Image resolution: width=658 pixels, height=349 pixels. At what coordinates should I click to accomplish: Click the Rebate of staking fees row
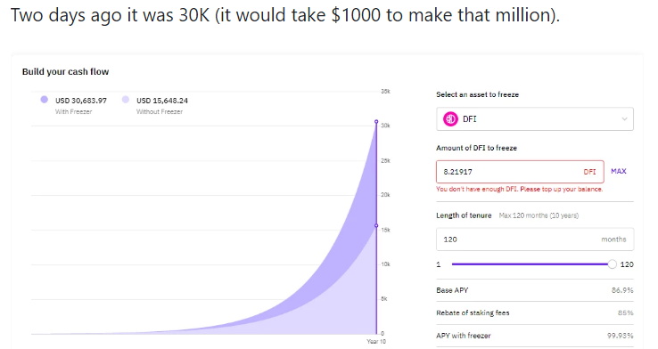(x=535, y=313)
